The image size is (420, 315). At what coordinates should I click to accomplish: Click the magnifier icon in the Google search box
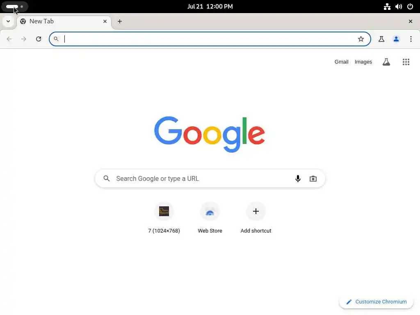tap(107, 178)
